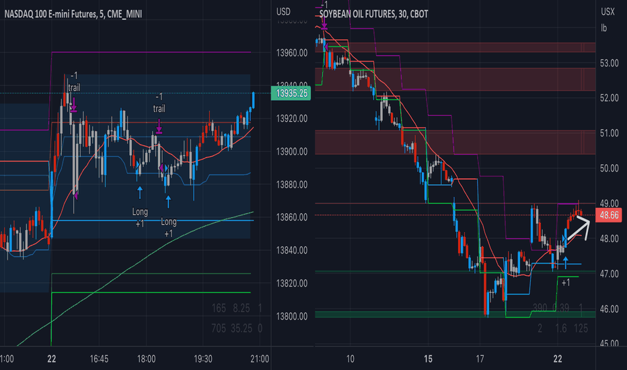Click the NASDAQ 100 E-mini Futures chart title
Screen dimensions: 627x370
tap(73, 14)
